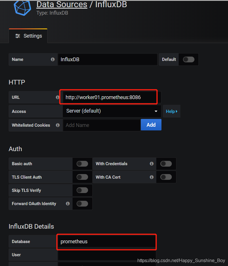Click the Database field label

(x=21, y=242)
